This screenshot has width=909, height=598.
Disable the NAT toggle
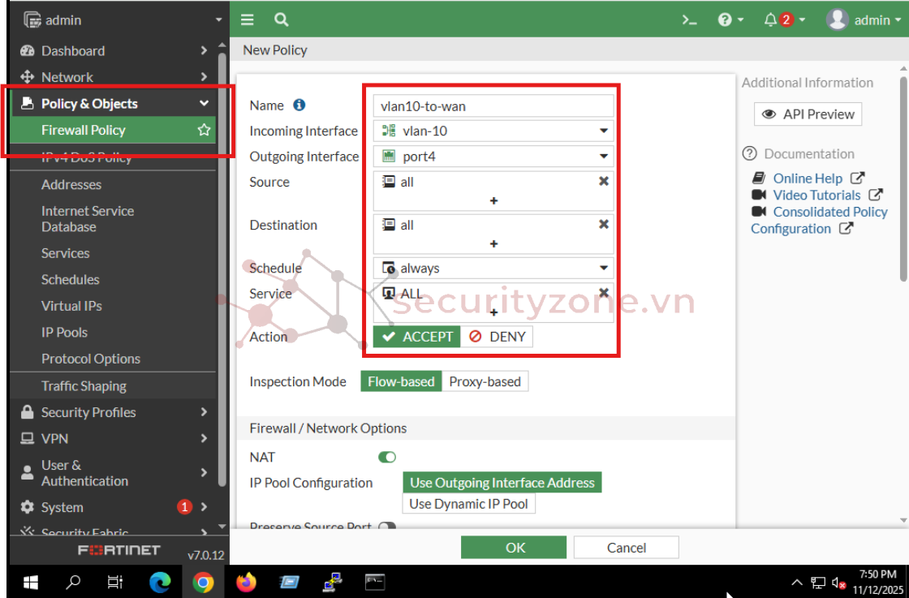387,457
